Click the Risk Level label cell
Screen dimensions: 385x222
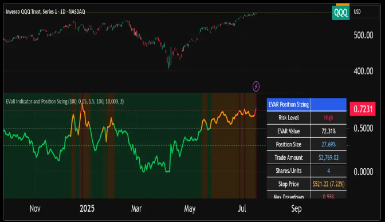289,118
